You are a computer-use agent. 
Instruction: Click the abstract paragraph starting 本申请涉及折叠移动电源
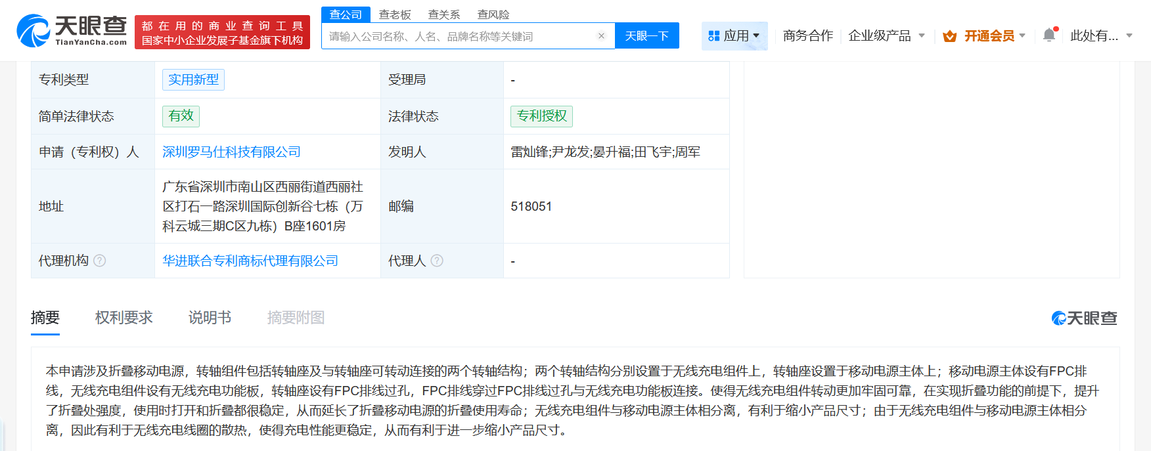point(572,400)
